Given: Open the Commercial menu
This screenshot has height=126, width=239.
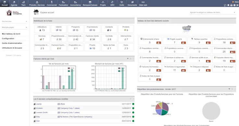Looking at the screenshot, I should point(52,3).
